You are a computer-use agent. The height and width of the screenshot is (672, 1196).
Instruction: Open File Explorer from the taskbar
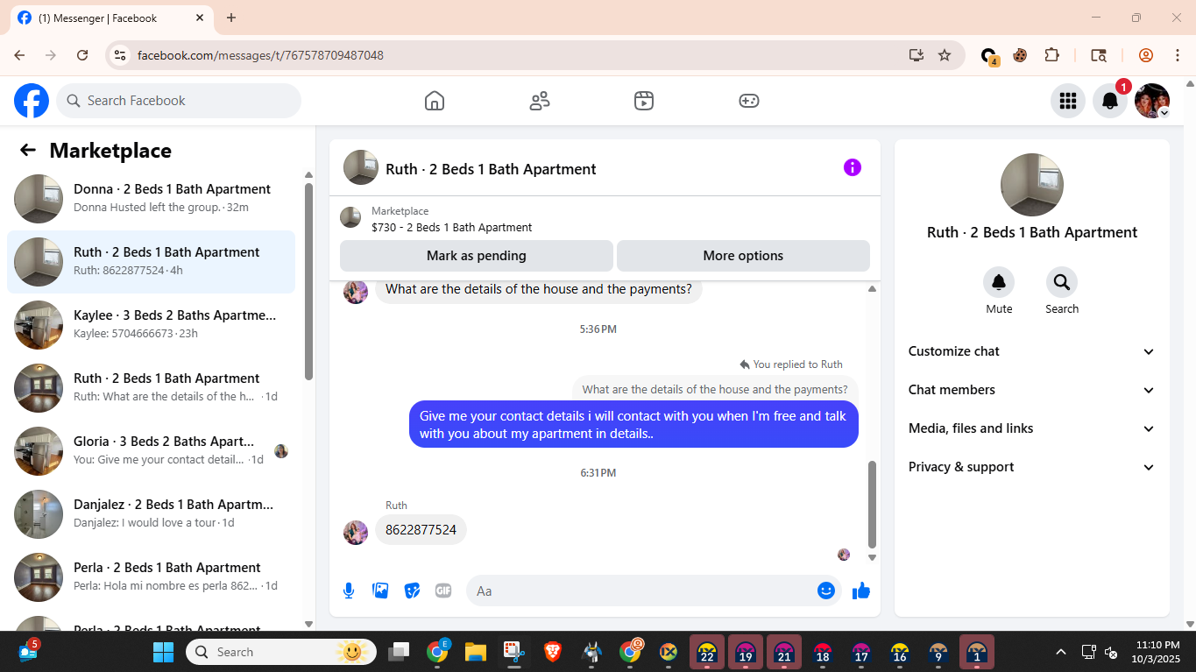[x=476, y=651]
